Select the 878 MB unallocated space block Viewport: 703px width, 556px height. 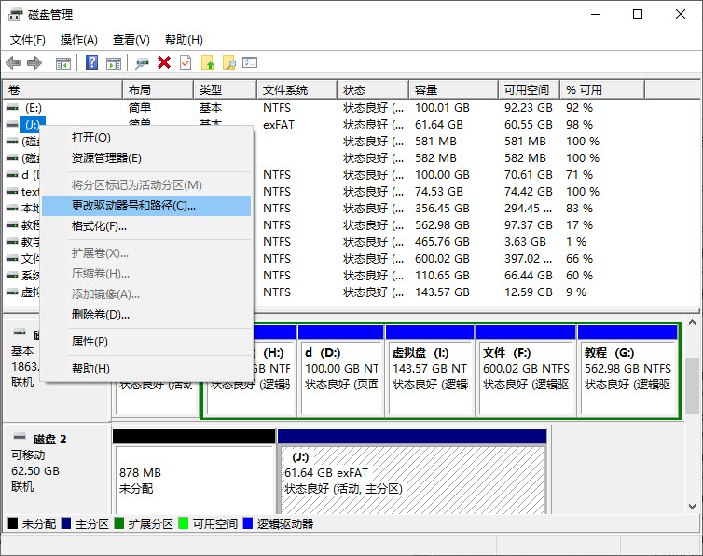tap(193, 481)
